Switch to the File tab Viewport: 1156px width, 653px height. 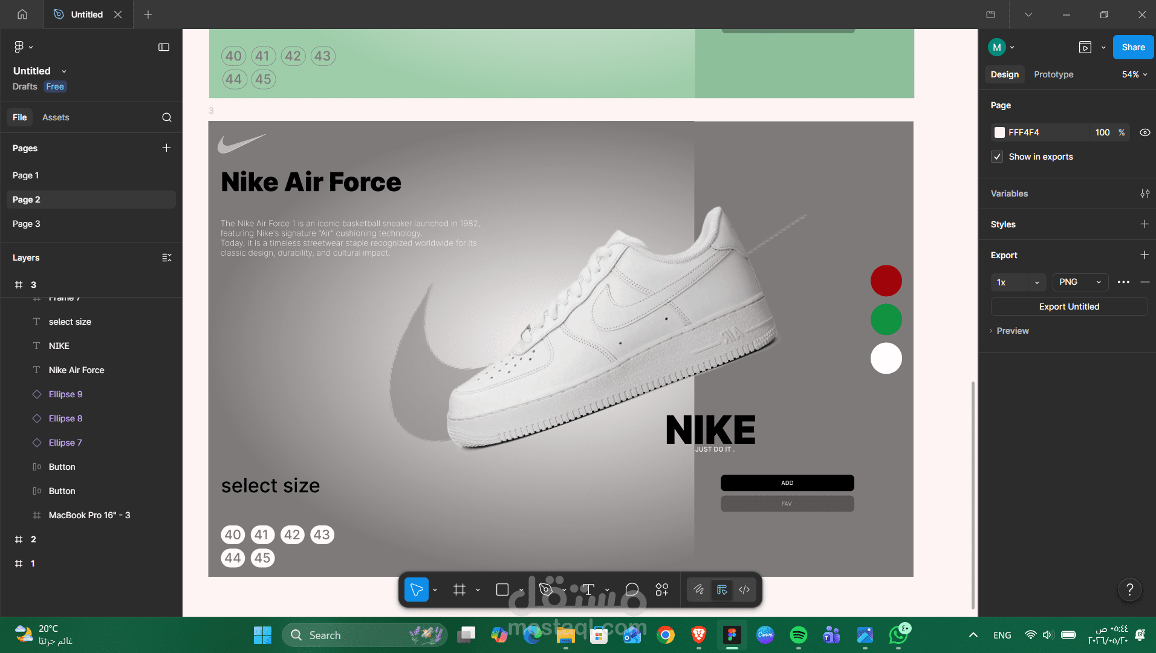point(20,117)
